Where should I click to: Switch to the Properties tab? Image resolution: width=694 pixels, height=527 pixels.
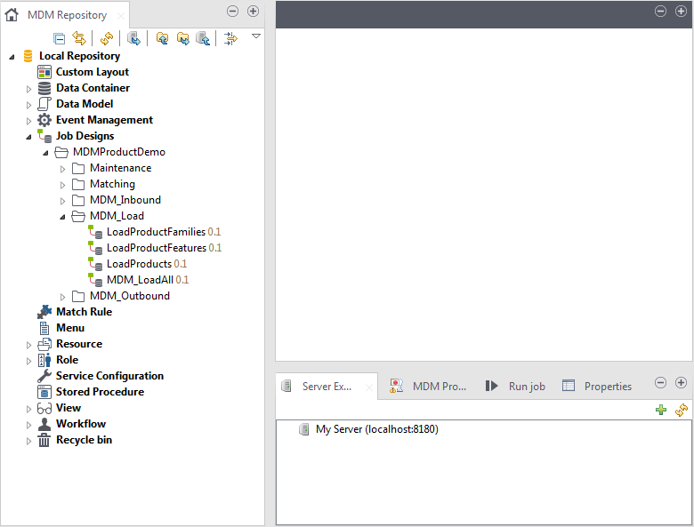tap(597, 387)
